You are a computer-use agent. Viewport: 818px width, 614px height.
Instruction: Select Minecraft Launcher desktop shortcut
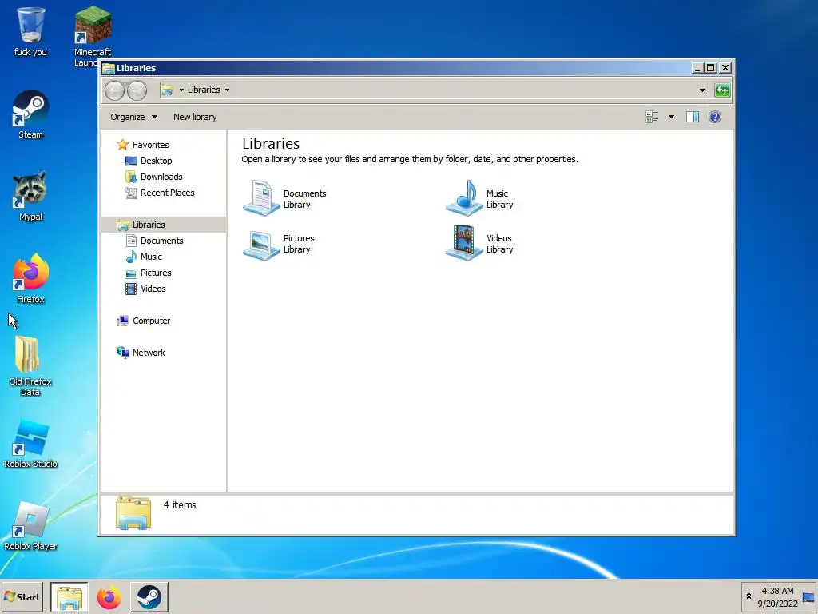tap(93, 37)
